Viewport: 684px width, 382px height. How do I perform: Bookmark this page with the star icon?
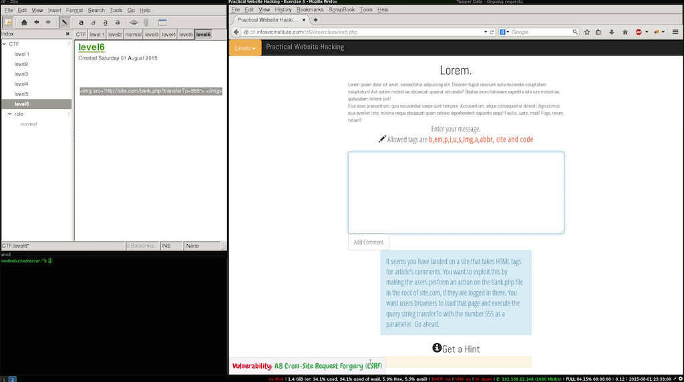click(587, 32)
